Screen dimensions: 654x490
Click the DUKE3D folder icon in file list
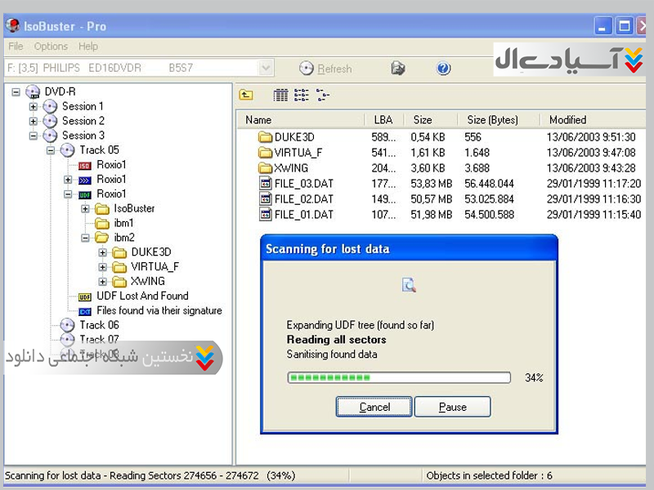click(265, 137)
